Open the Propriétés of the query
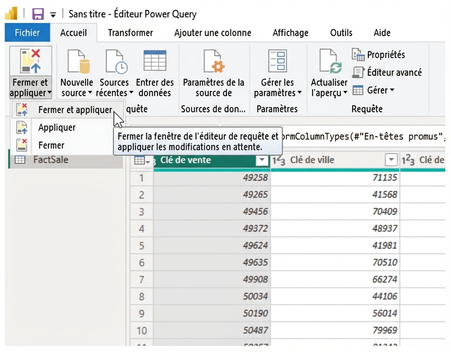The height and width of the screenshot is (352, 451). coord(378,55)
